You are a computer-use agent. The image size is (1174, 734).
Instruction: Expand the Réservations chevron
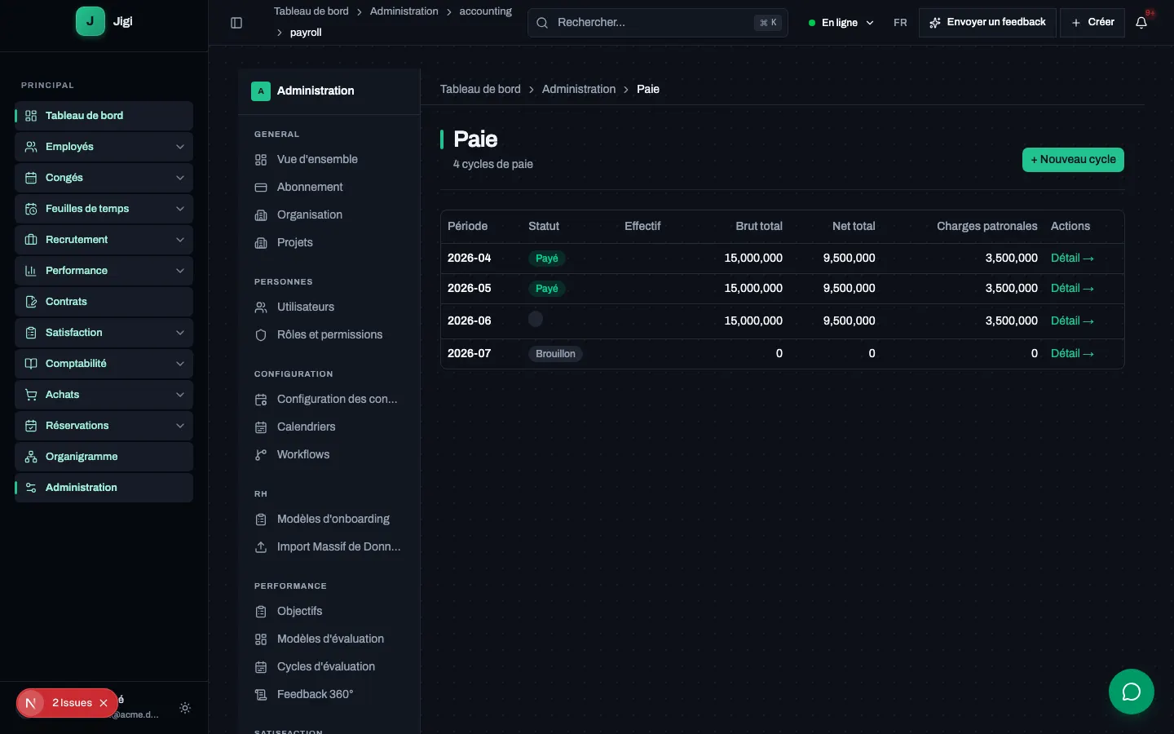pyautogui.click(x=180, y=426)
